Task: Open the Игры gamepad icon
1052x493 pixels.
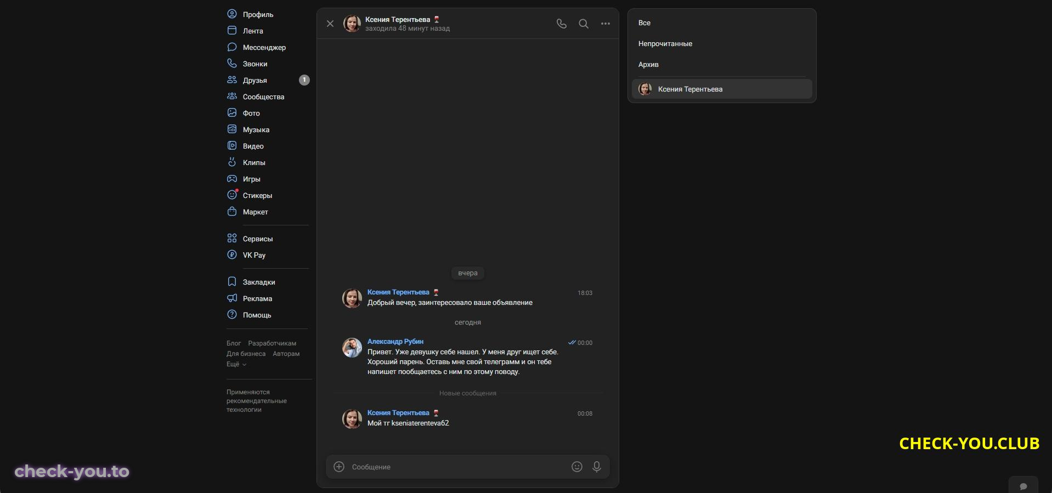Action: coord(232,178)
